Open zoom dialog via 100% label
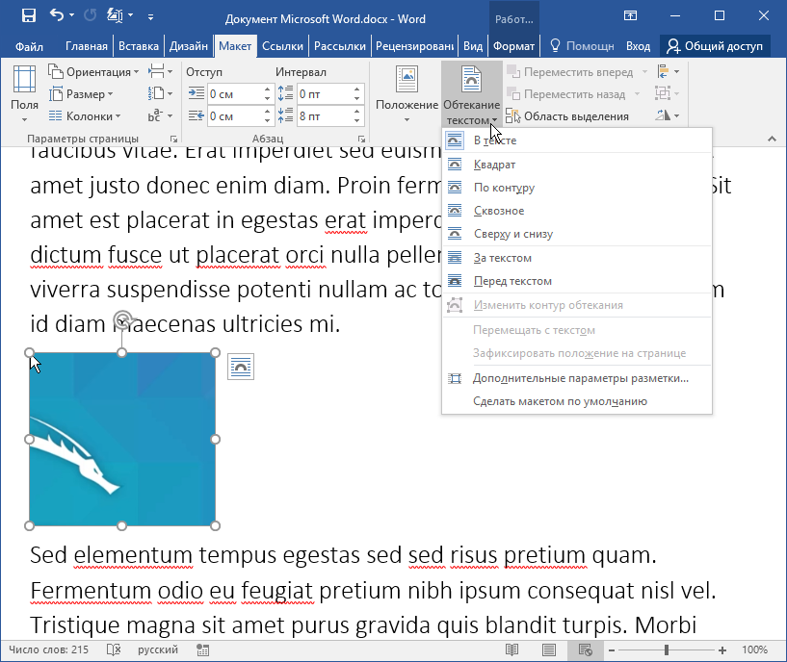Image resolution: width=787 pixels, height=662 pixels. [x=755, y=649]
